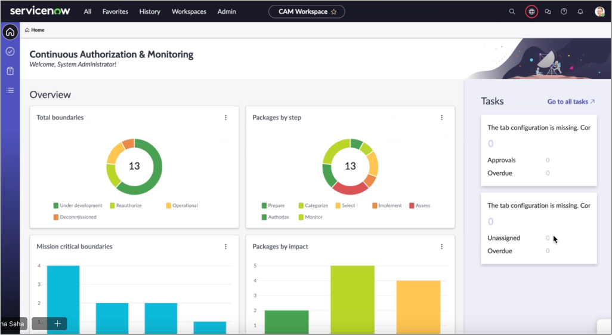Click the Go to all tasks link
Image resolution: width=612 pixels, height=335 pixels.
(571, 102)
